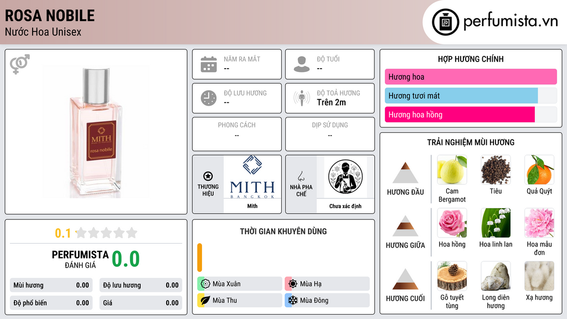Image resolution: width=567 pixels, height=319 pixels.
Task: Click the Mùa Xuân season label
Action: click(x=226, y=284)
